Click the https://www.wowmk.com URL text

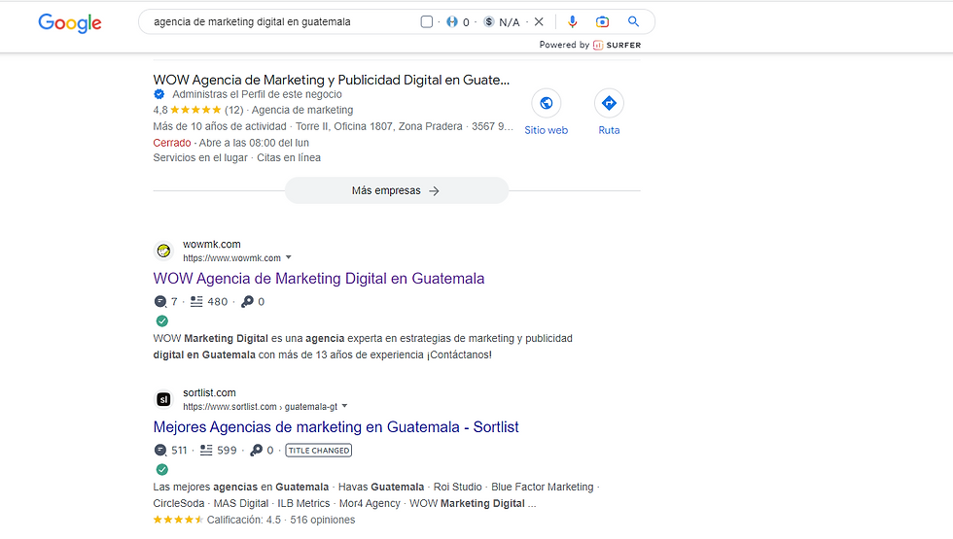[x=231, y=258]
